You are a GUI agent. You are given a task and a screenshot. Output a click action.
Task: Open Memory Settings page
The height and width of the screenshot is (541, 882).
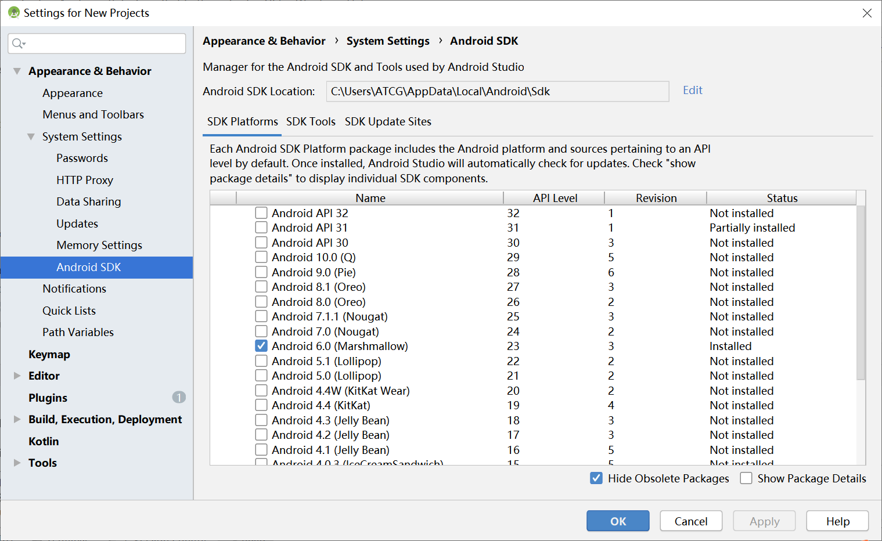(99, 245)
